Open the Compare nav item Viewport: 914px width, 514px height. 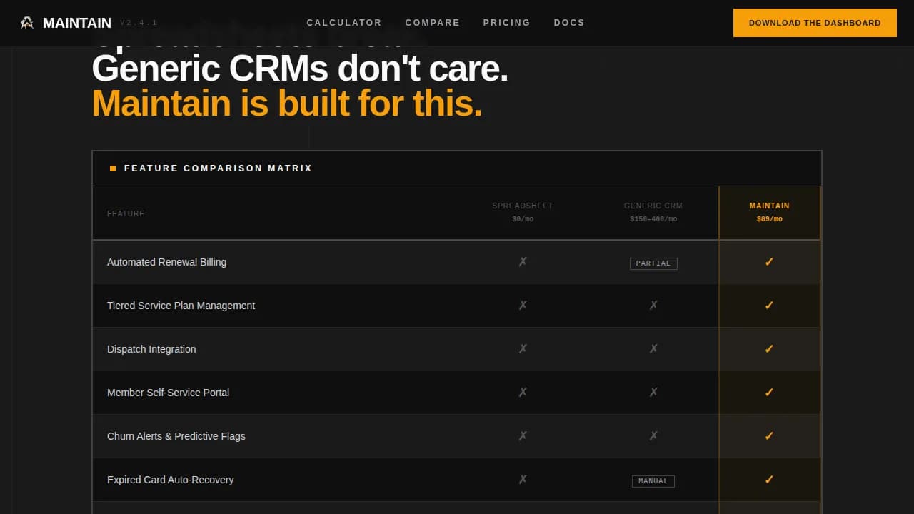(433, 23)
